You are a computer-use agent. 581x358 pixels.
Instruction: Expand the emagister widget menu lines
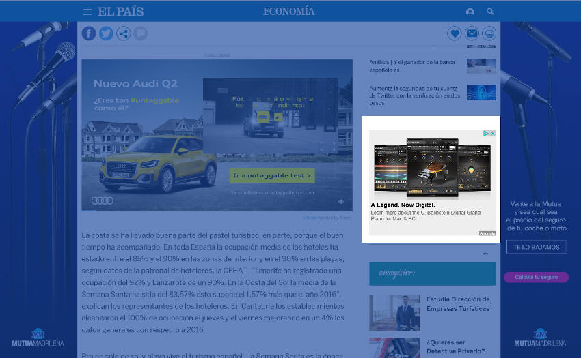(486, 253)
